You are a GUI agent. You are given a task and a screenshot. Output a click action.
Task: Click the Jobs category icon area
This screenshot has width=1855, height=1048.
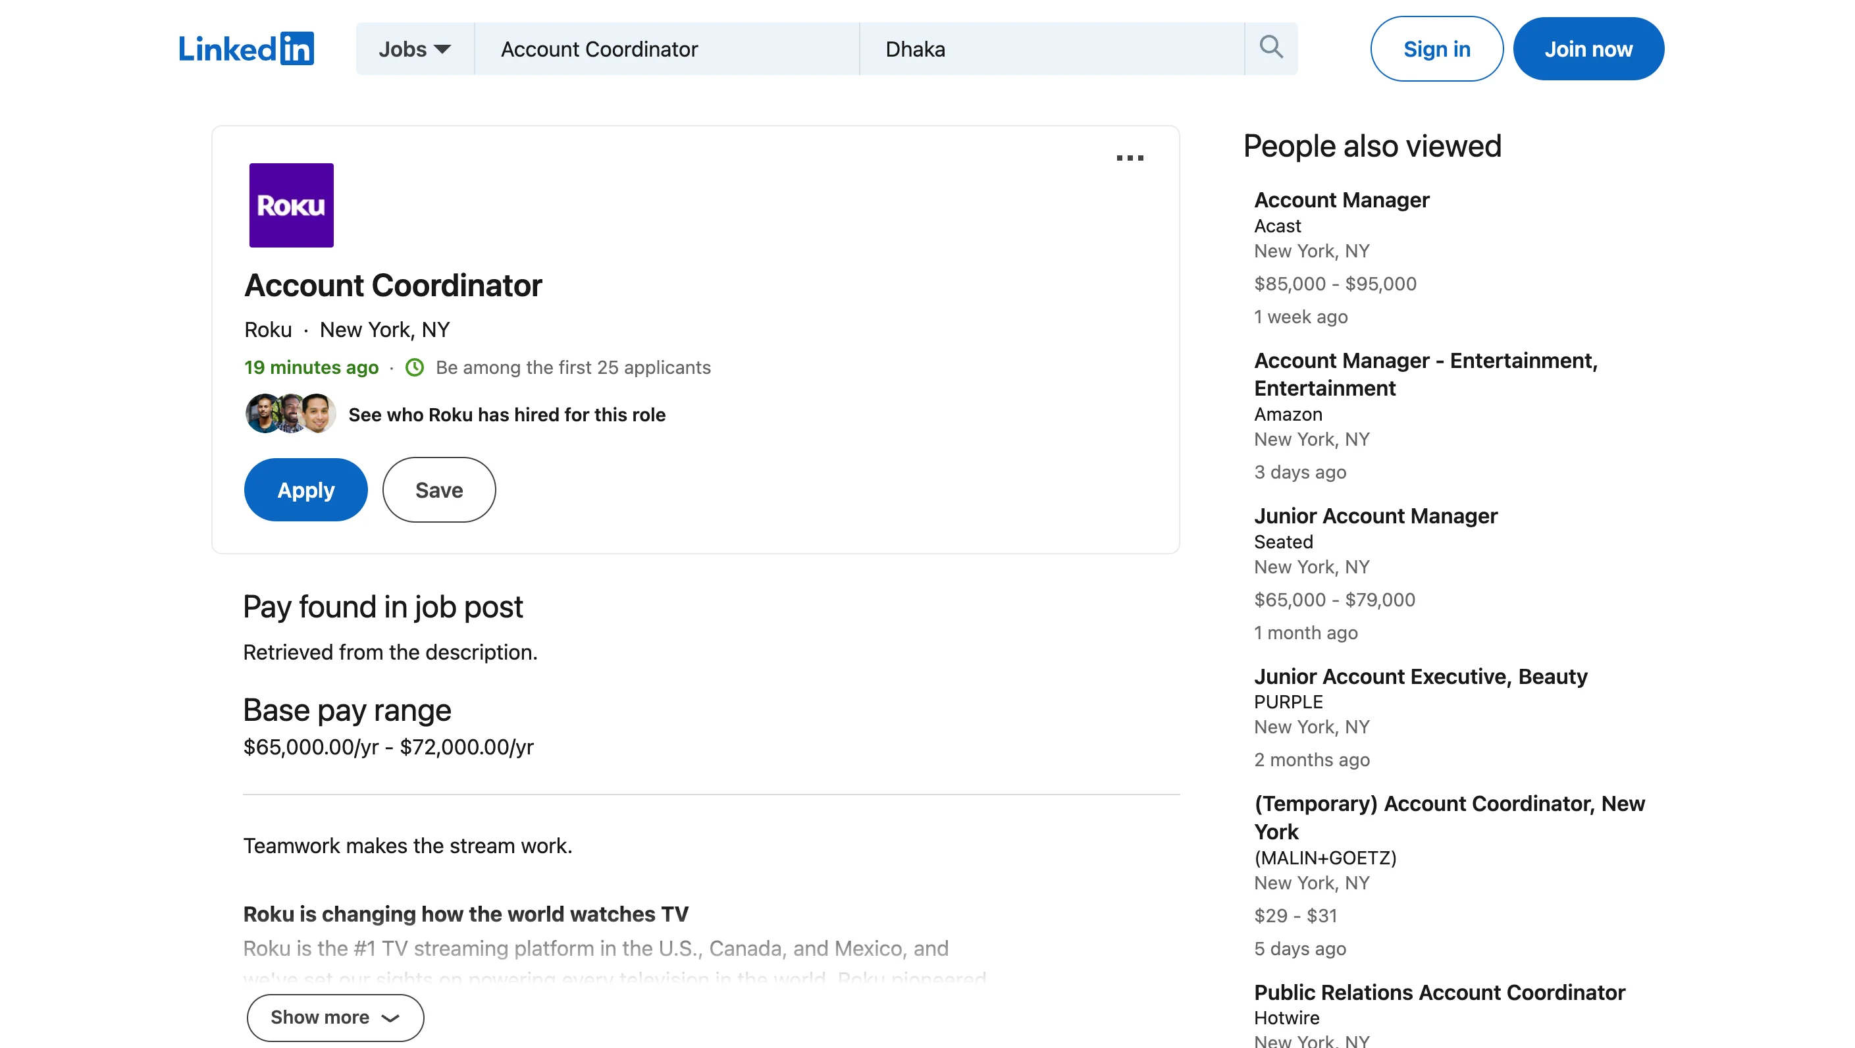point(413,48)
